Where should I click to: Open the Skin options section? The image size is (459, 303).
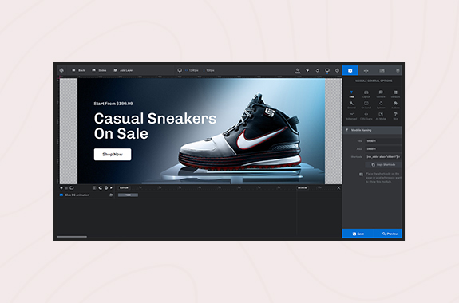tap(395, 116)
